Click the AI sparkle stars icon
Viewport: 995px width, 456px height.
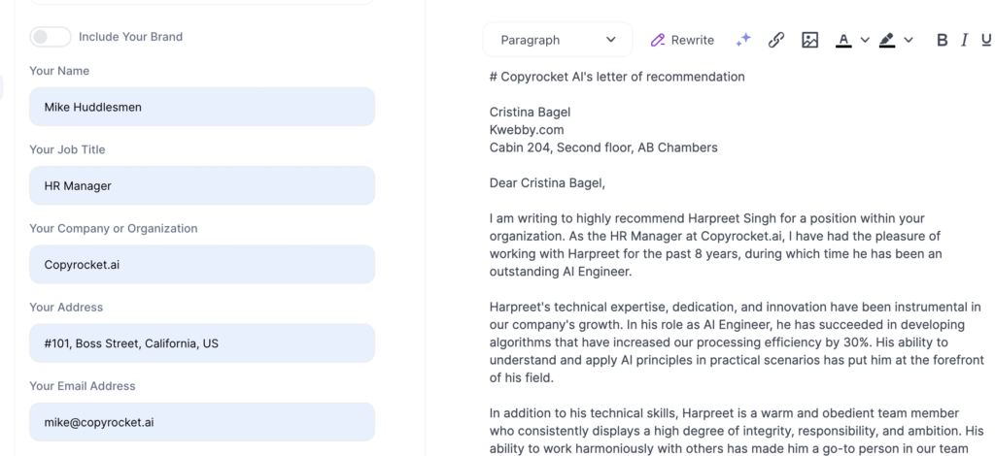coord(743,40)
